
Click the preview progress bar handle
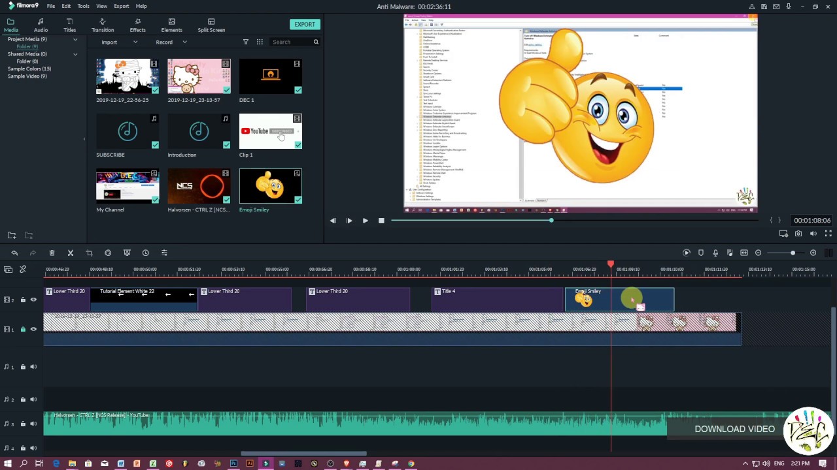tap(551, 221)
